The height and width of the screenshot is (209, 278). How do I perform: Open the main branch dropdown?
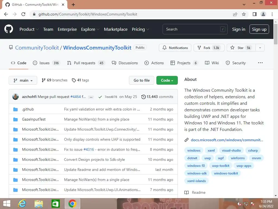23,80
